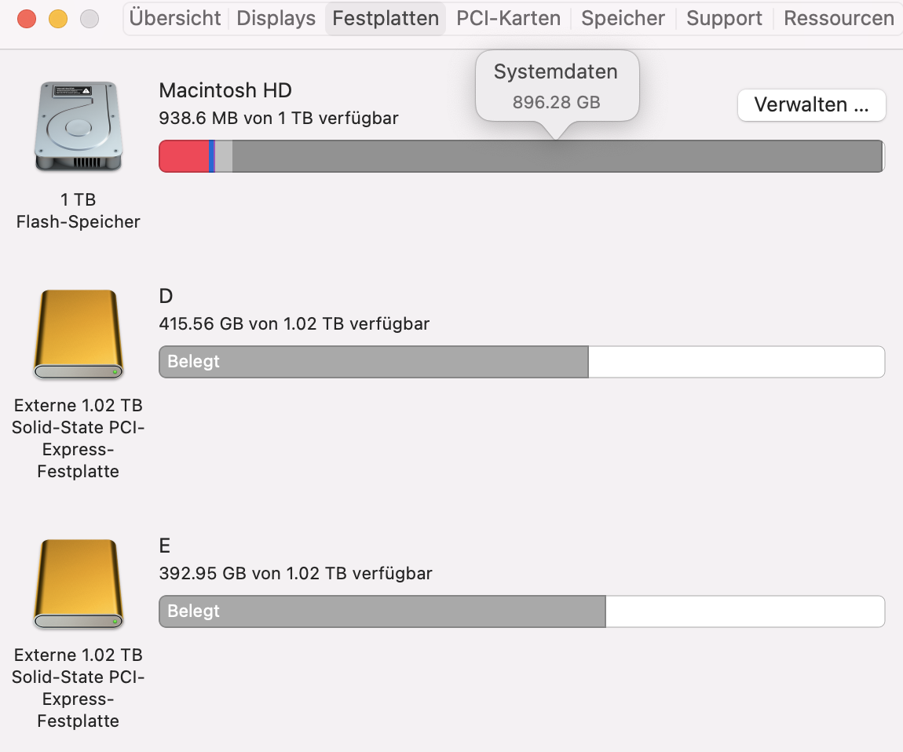Screen dimensions: 903x752
Task: Click the blue segment of Macintosh HD bar
Action: point(212,156)
